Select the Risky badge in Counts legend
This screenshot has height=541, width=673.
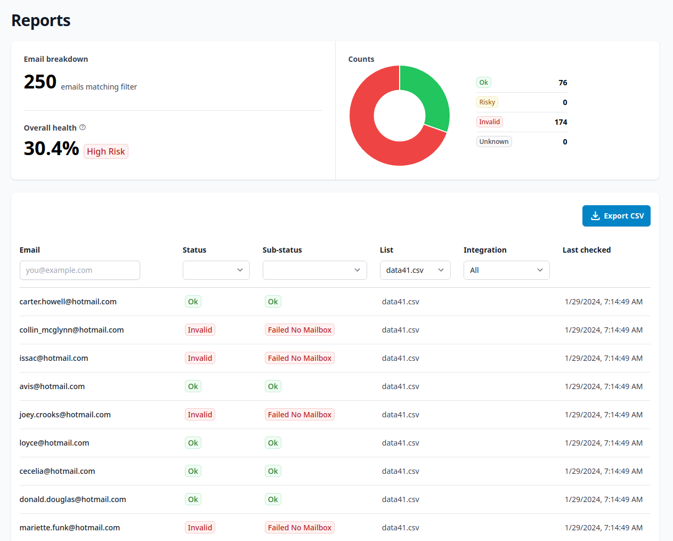(487, 102)
